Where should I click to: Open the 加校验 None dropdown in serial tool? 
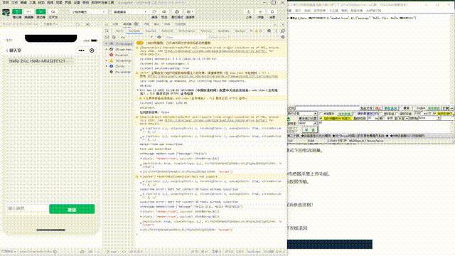point(429,119)
